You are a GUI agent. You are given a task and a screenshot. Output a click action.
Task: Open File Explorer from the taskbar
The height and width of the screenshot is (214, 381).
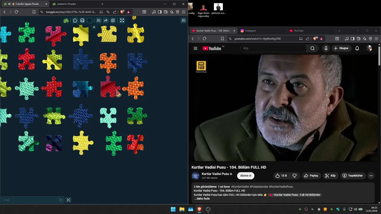pyautogui.click(x=182, y=209)
